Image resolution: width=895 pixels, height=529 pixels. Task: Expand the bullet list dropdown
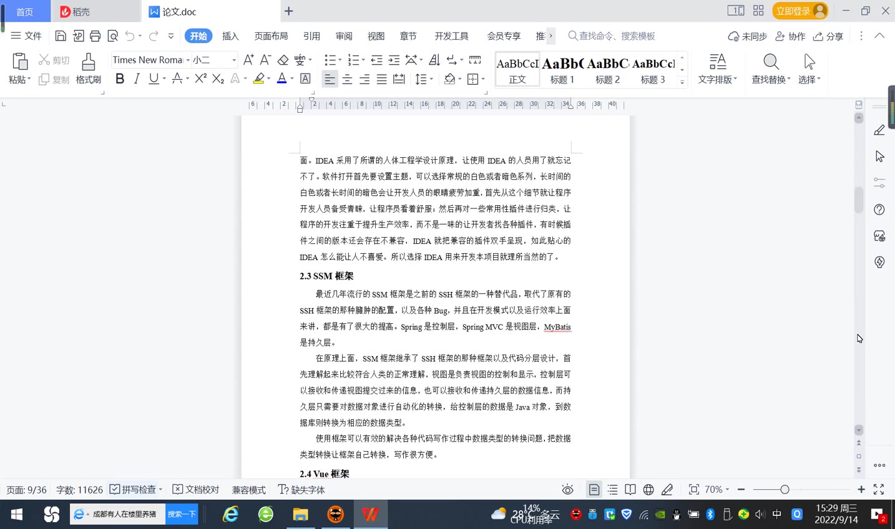coord(340,60)
